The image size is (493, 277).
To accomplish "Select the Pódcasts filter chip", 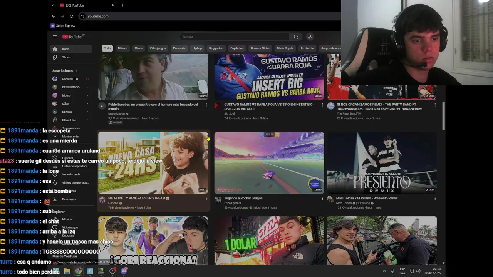I will [x=179, y=48].
